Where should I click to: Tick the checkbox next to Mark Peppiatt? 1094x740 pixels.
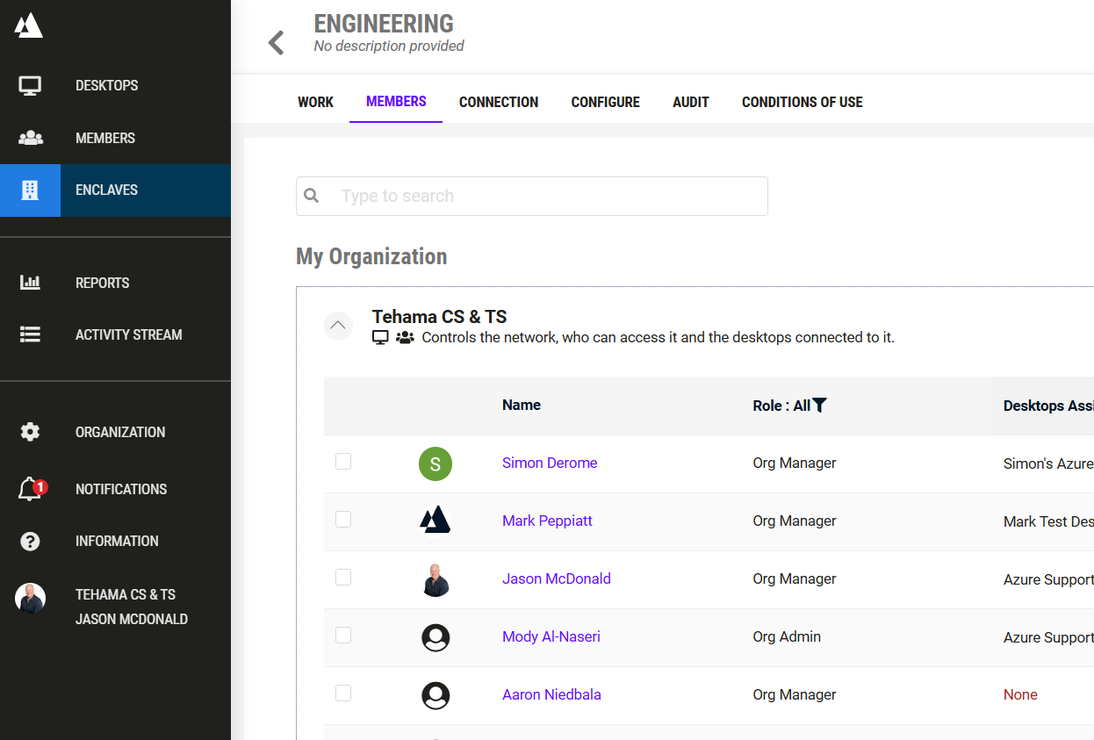coord(343,520)
